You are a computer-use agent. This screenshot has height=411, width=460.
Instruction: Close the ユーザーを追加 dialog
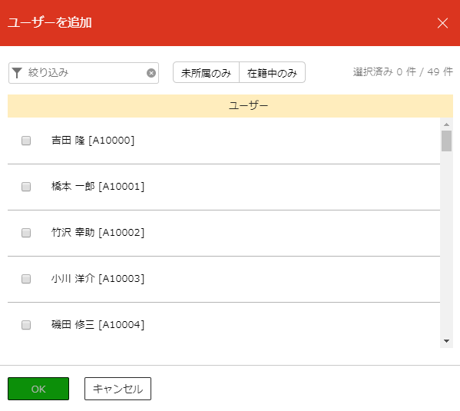point(442,23)
